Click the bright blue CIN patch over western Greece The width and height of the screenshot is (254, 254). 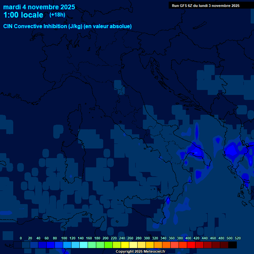click(x=232, y=150)
